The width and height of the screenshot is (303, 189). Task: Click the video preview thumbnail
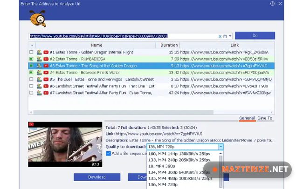pyautogui.click(x=65, y=144)
